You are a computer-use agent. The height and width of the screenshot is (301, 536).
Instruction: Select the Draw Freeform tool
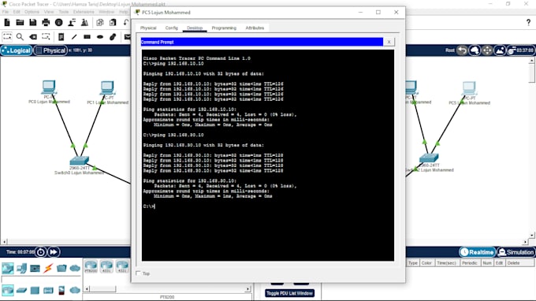[x=113, y=36]
